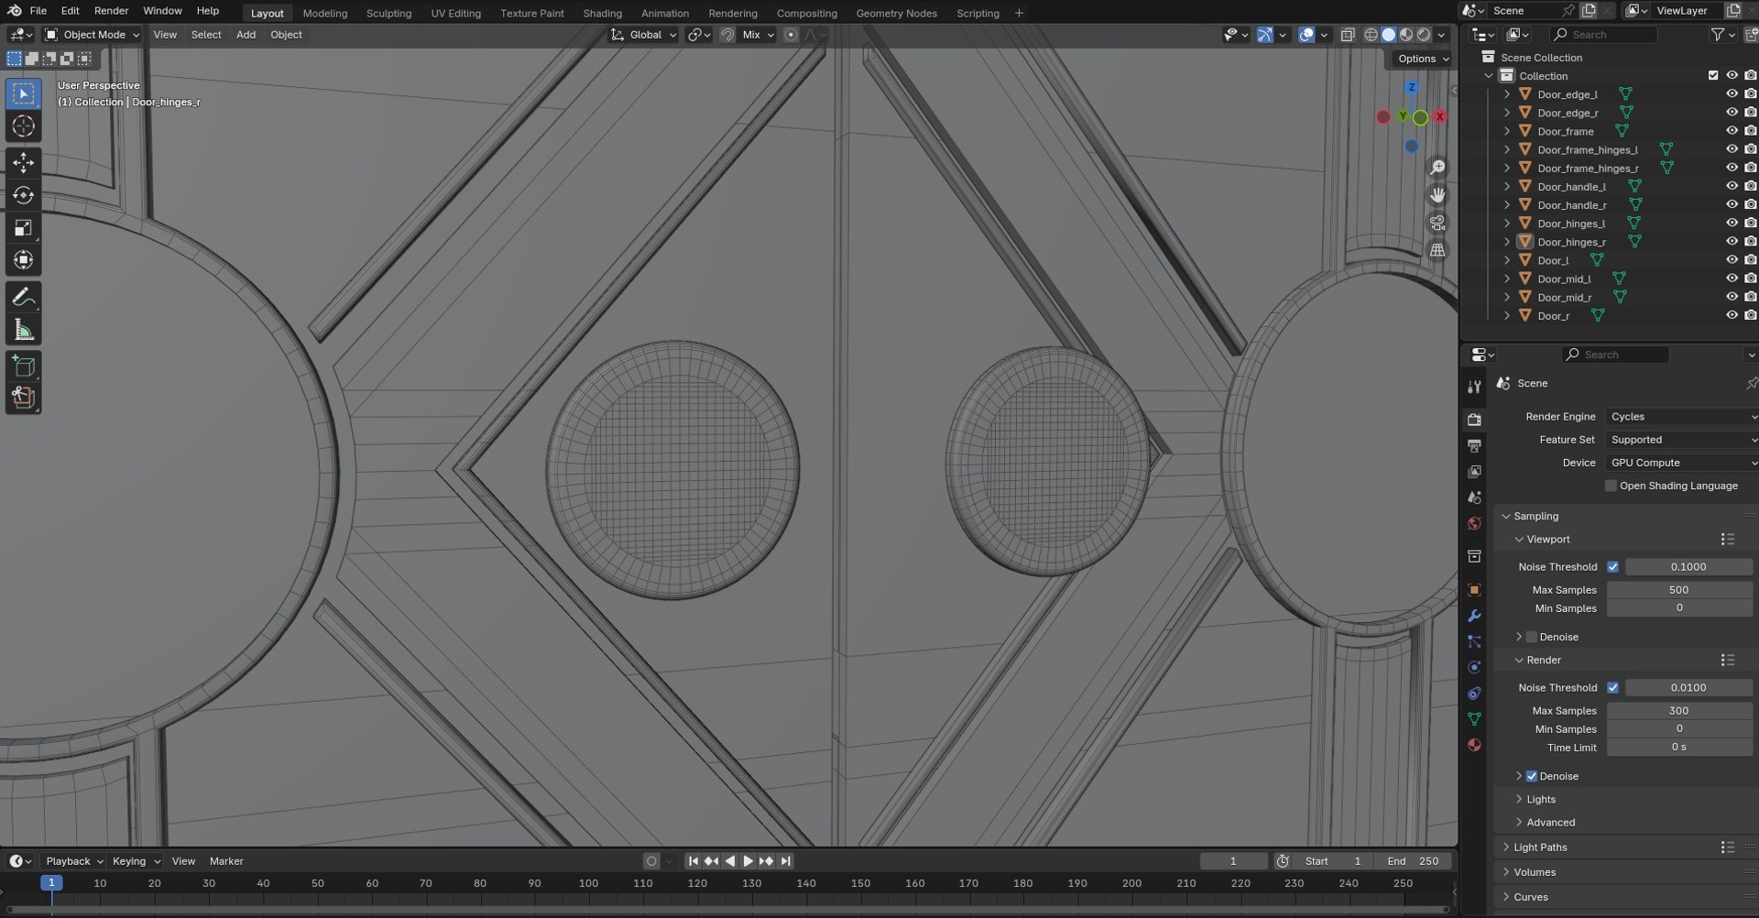Switch to Modeling workspace tab
Viewport: 1759px width, 918px height.
(325, 13)
